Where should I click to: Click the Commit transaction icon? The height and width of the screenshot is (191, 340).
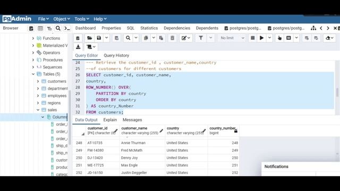click(307, 38)
